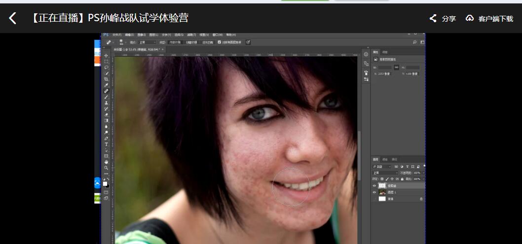
Task: Open the 选择 menu
Action: tap(179, 35)
